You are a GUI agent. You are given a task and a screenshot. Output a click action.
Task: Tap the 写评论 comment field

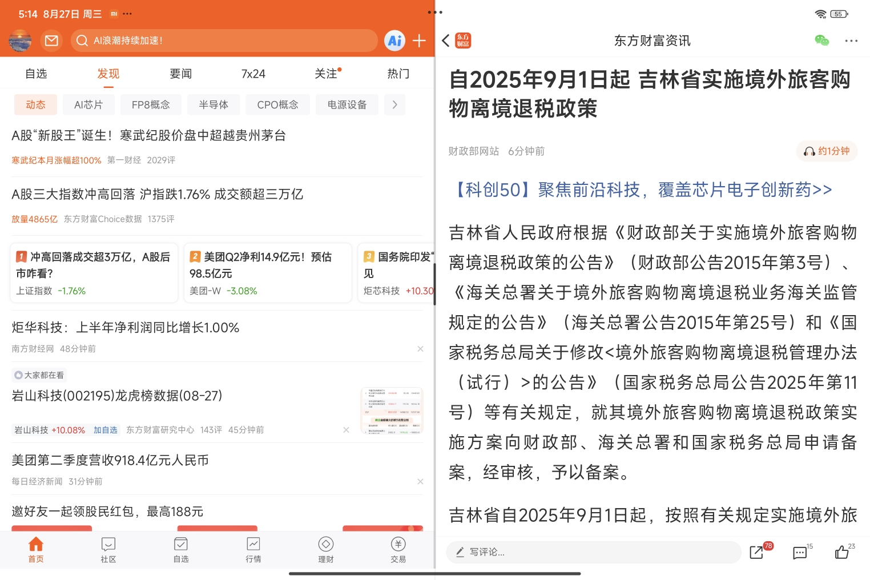coord(594,552)
